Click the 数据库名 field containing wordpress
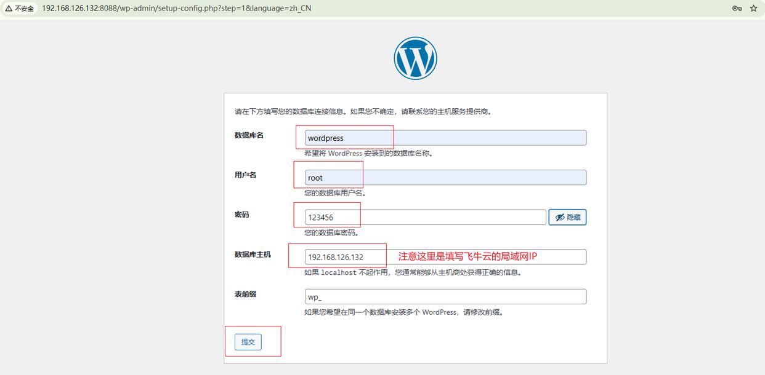 pos(445,138)
